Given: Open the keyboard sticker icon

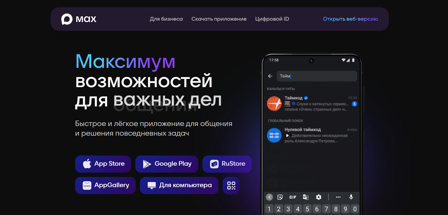Looking at the screenshot, I should pos(280,197).
